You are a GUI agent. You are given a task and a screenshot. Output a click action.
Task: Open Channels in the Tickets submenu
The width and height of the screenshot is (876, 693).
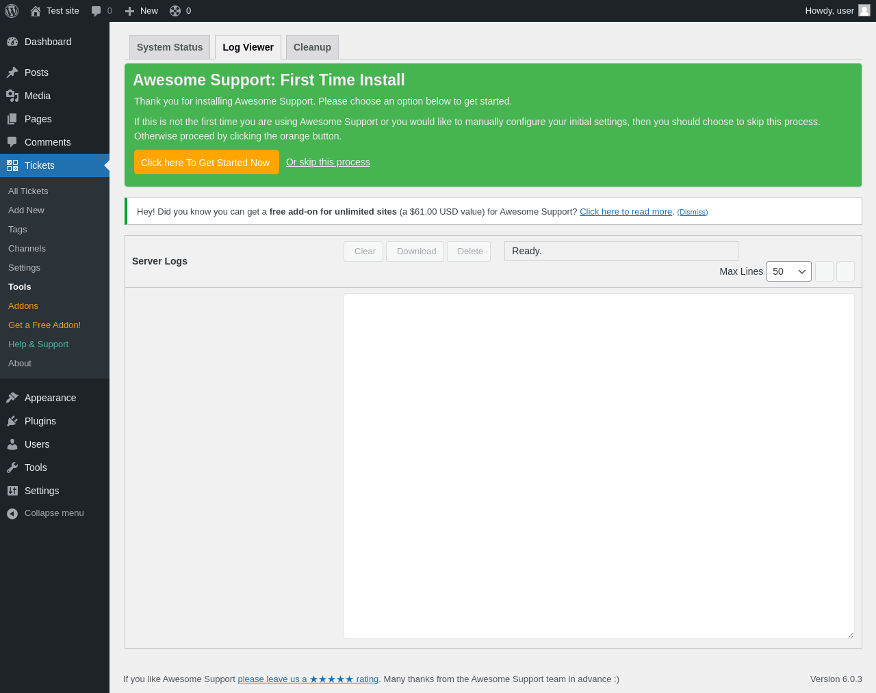tap(27, 249)
